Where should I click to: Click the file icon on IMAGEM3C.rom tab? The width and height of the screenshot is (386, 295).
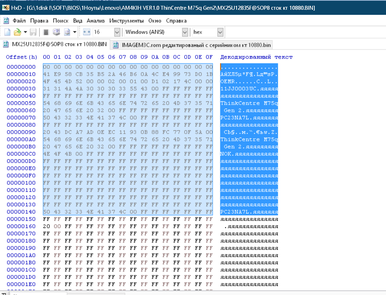click(115, 45)
